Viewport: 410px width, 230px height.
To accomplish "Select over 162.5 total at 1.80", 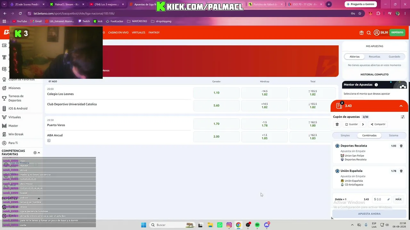I will click(313, 124).
